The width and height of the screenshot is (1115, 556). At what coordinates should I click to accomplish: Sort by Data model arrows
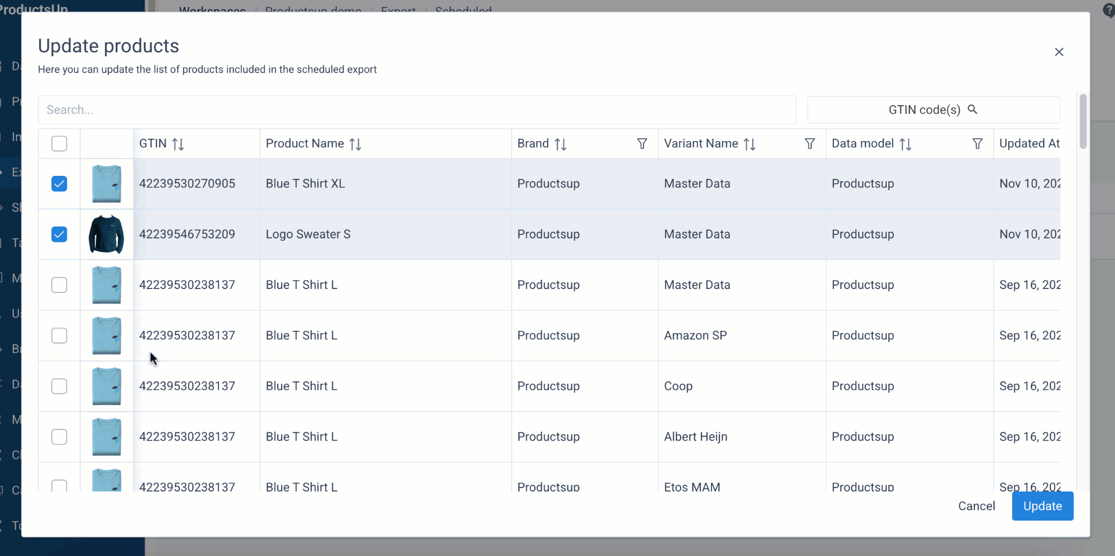click(x=905, y=144)
